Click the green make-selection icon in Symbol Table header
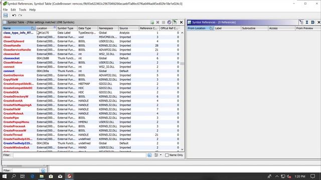 coord(152,22)
